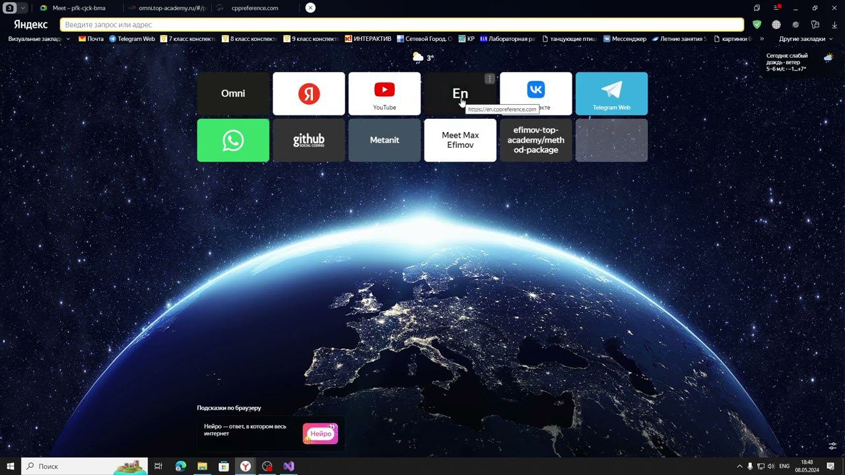
Task: Open the Почта bookmark
Action: [91, 39]
